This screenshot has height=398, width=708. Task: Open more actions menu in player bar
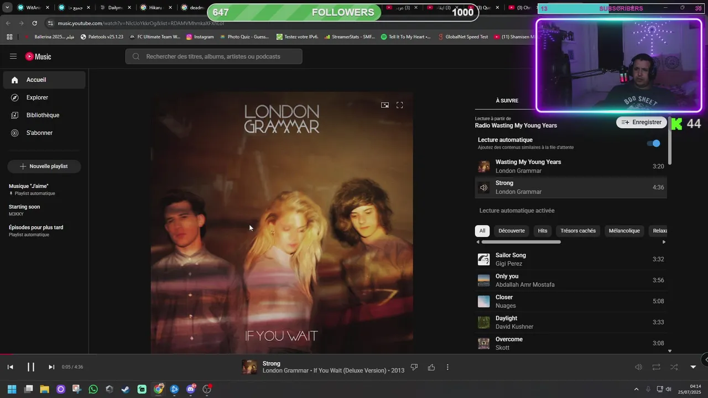(447, 367)
